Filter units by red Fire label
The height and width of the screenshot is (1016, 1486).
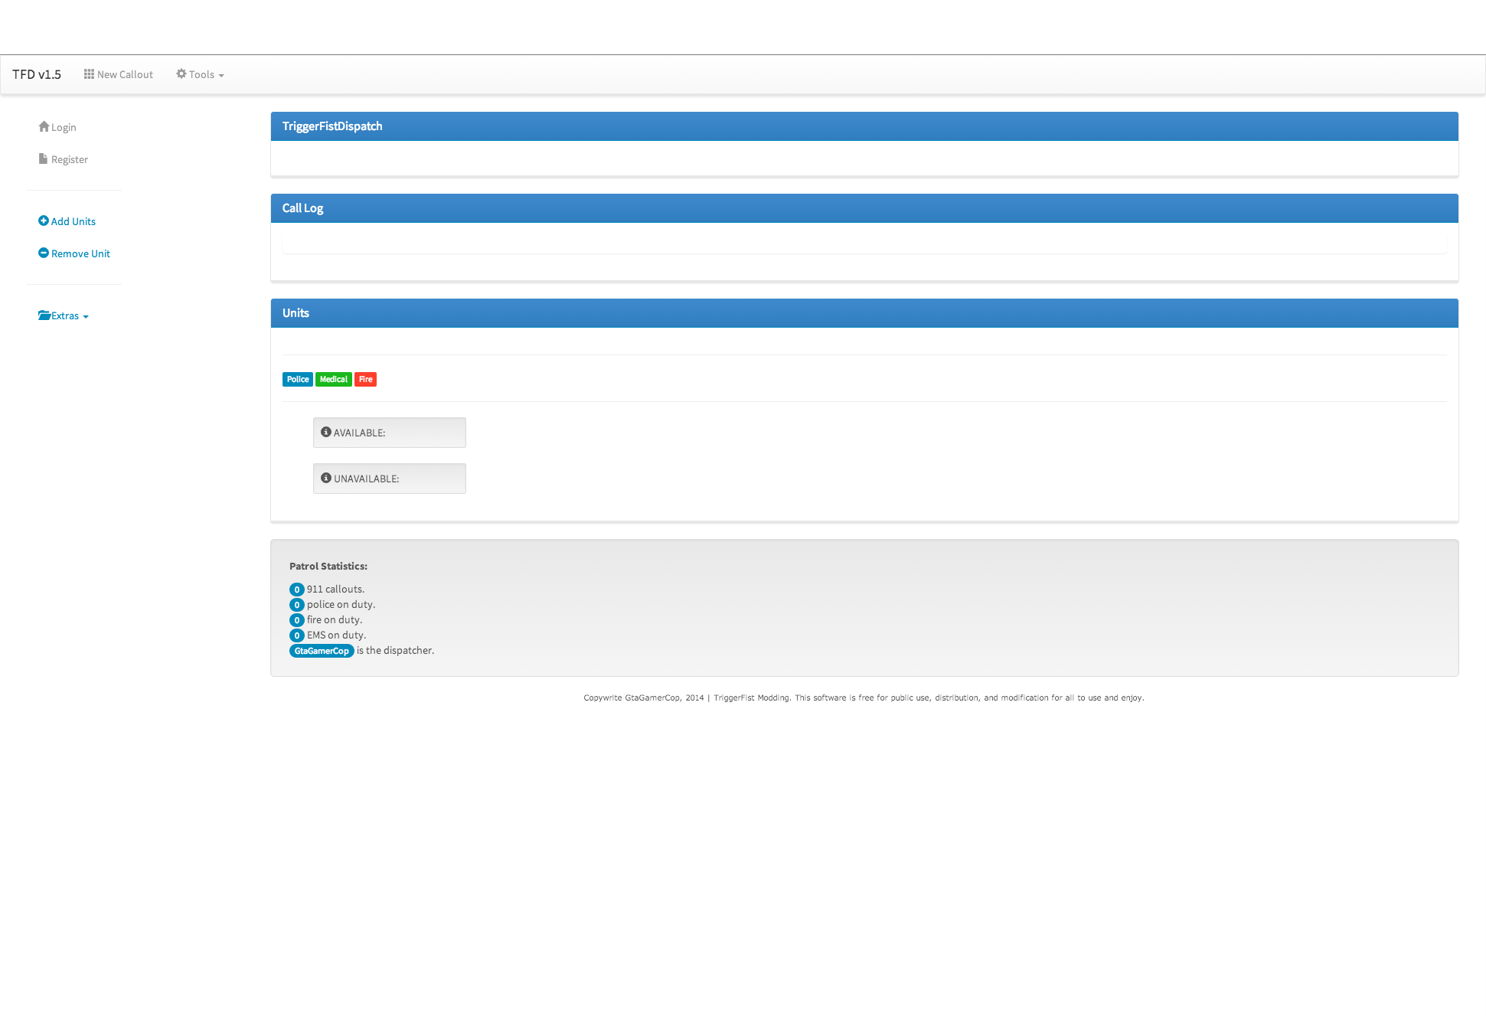365,380
